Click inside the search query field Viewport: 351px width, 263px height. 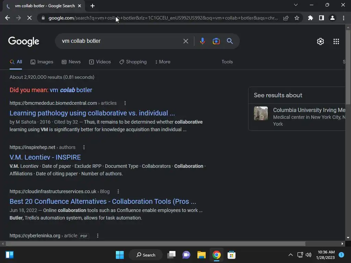coord(121,41)
